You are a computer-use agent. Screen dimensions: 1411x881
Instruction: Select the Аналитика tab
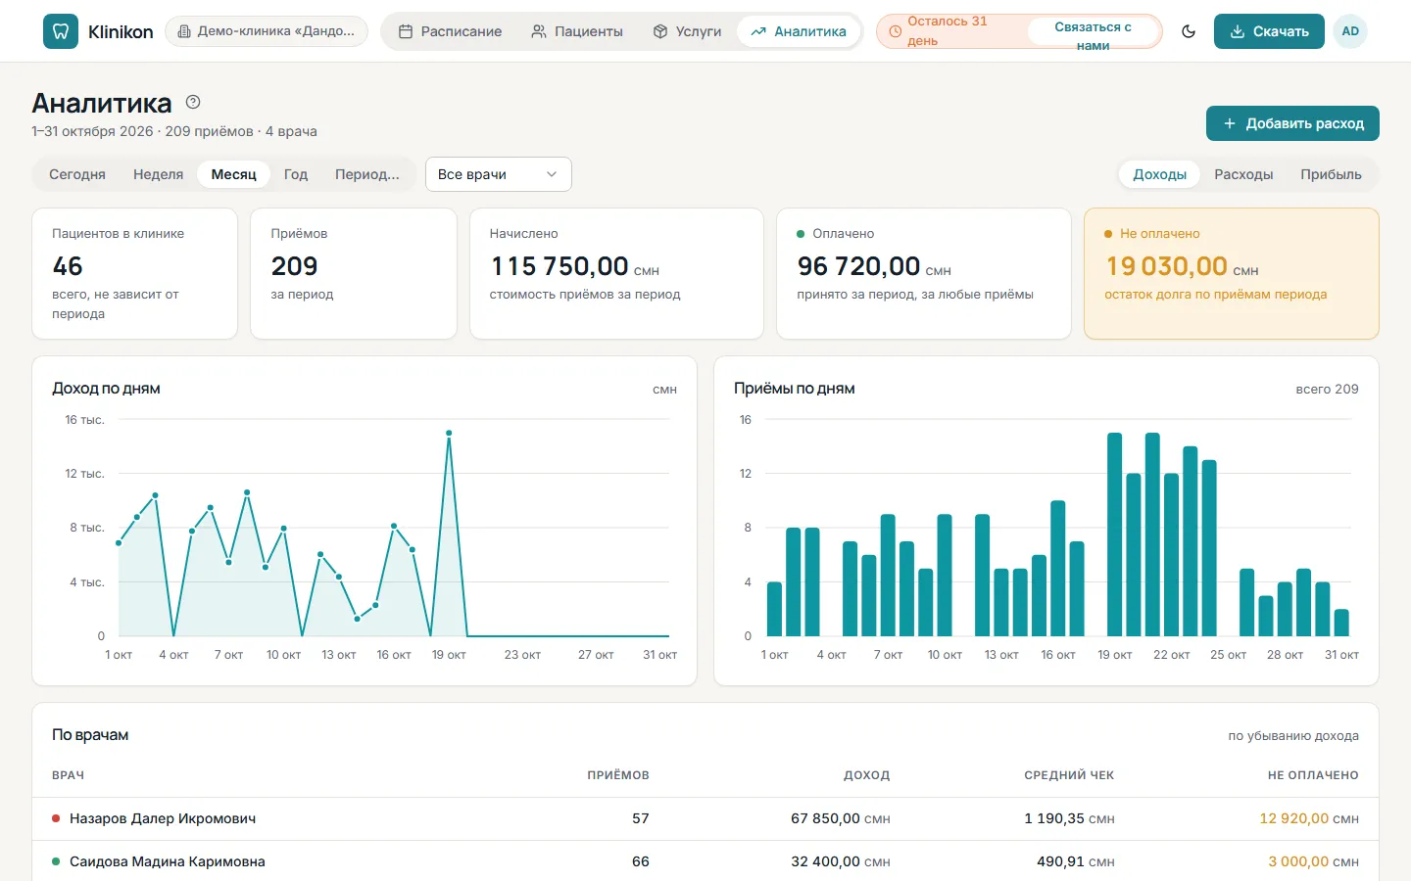coord(799,31)
